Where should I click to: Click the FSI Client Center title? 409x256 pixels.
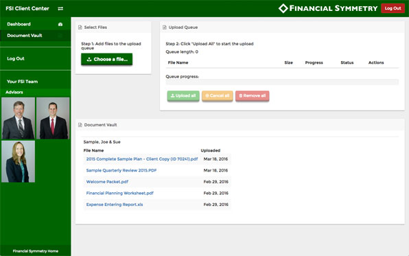[27, 8]
